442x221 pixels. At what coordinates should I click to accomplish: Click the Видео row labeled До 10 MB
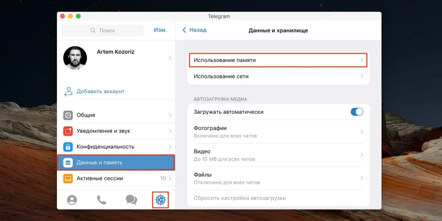point(278,155)
